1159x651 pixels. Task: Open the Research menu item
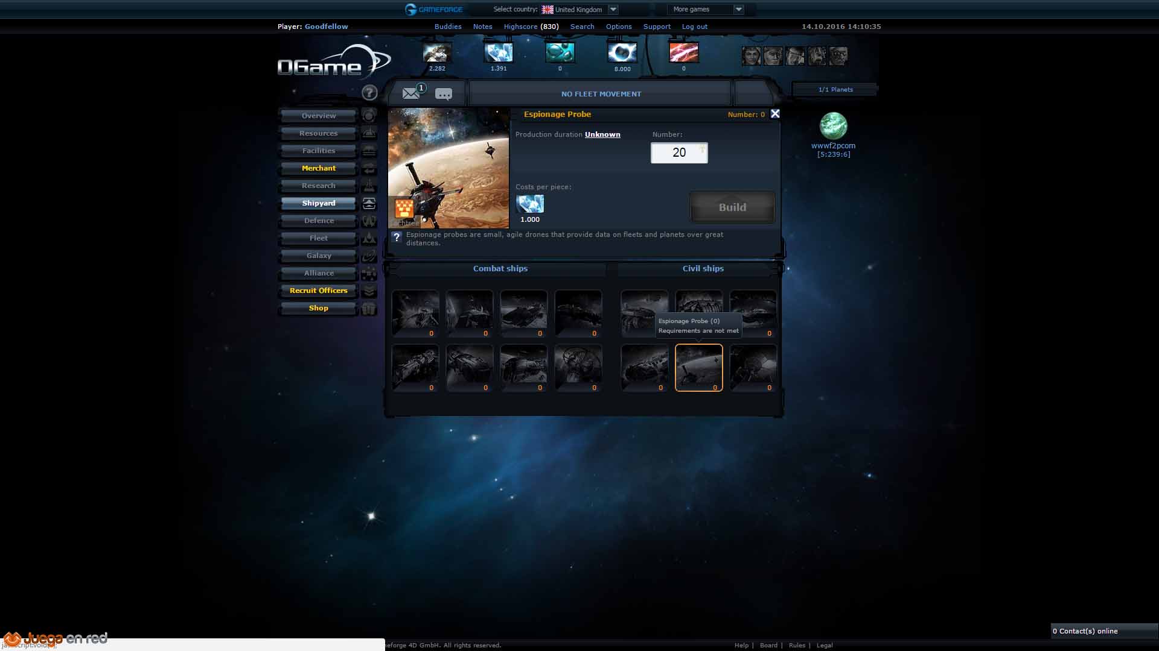click(319, 186)
